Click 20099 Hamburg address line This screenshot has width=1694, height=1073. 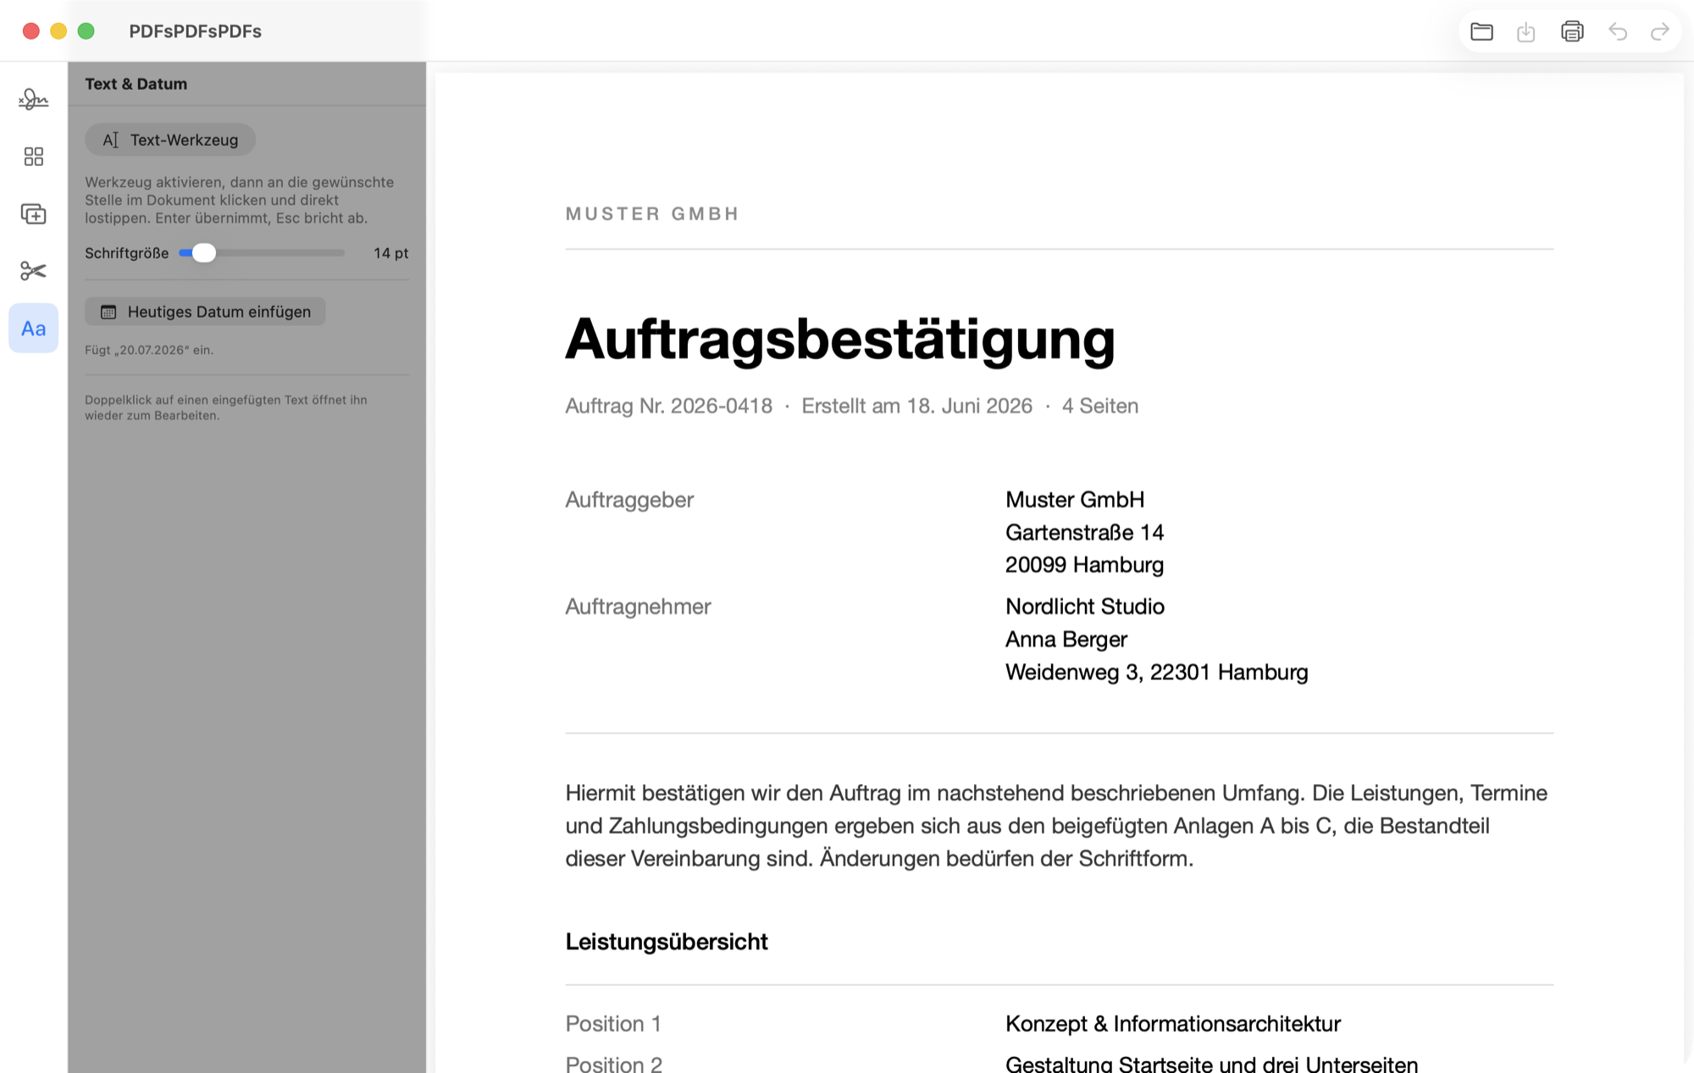(x=1084, y=565)
